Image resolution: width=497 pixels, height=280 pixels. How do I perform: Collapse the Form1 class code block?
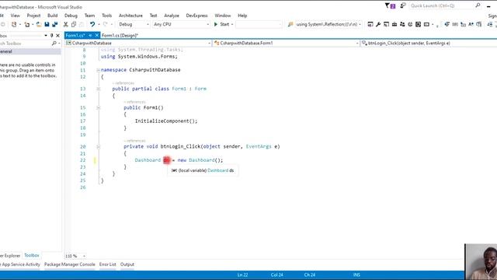(x=99, y=89)
